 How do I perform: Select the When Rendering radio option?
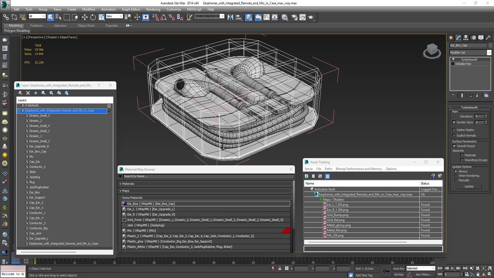(x=456, y=176)
